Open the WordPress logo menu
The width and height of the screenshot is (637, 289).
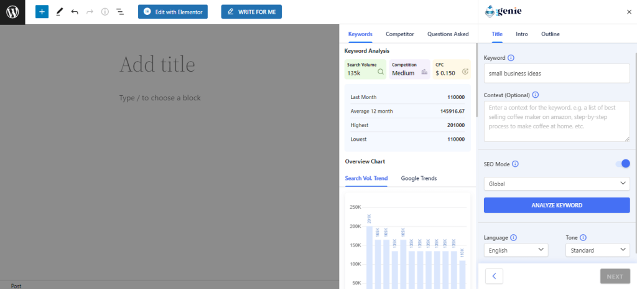[x=12, y=12]
